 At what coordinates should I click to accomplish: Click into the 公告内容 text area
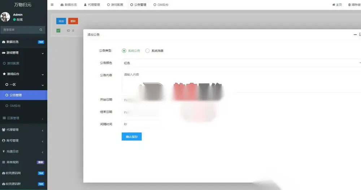(241, 82)
